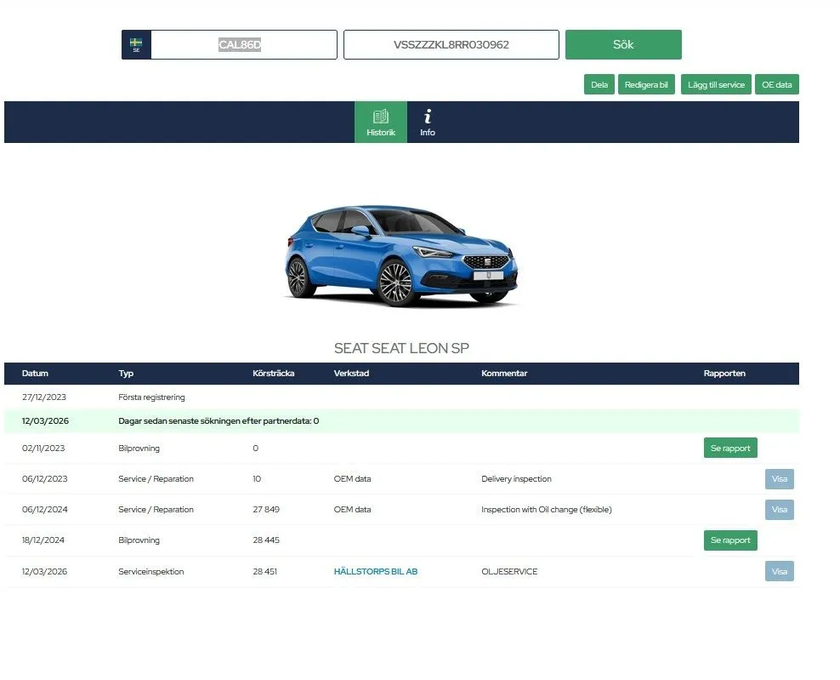840x680 pixels.
Task: Click the Datum column header
Action: (x=35, y=374)
